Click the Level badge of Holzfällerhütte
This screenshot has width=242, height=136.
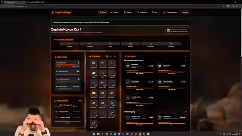pos(151,98)
